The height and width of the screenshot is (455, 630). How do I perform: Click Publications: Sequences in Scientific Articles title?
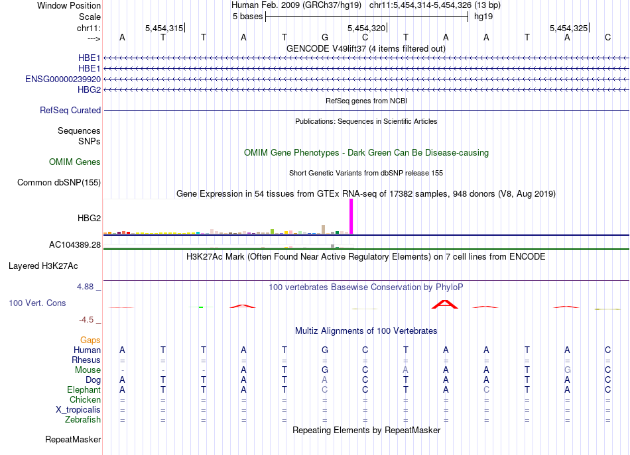(366, 121)
